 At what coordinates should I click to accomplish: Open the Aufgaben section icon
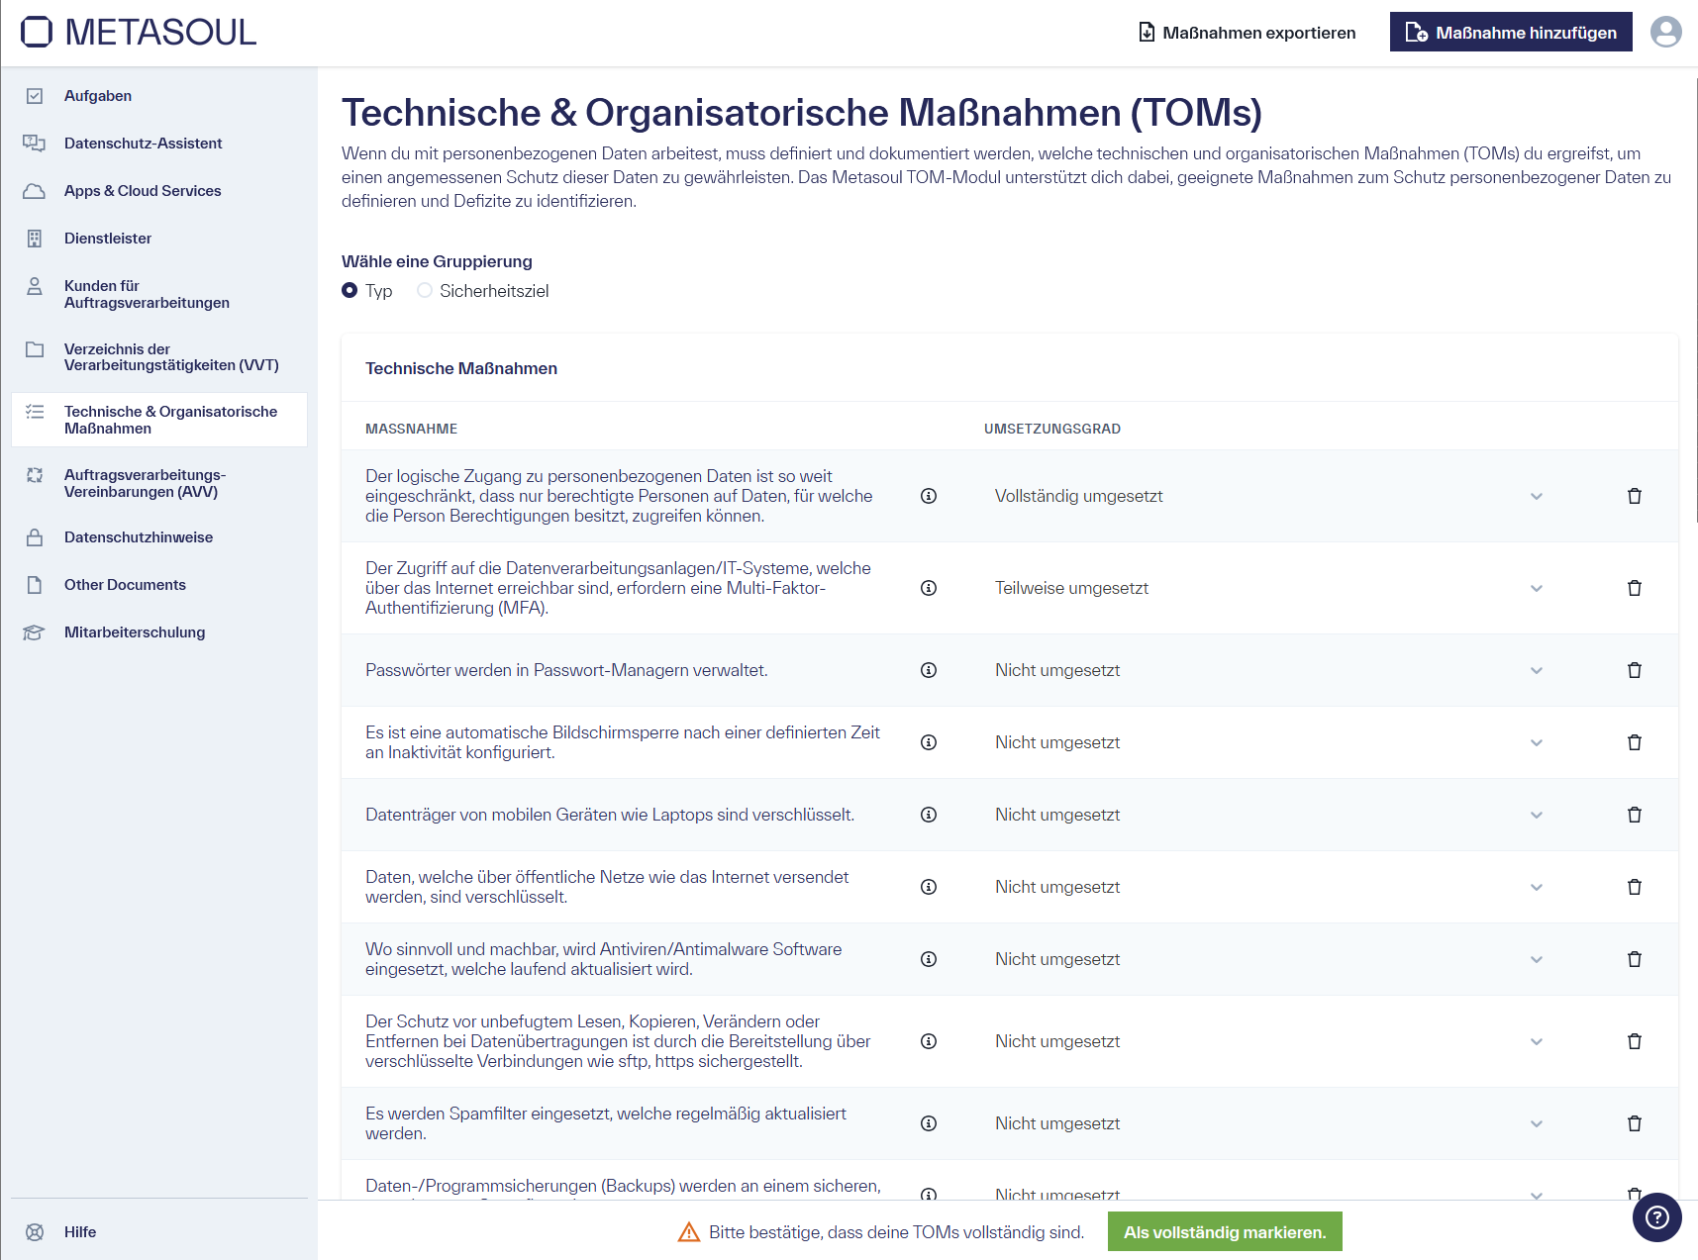(35, 95)
